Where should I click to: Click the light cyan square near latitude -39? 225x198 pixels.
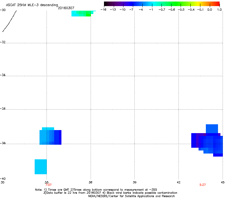pos(41,167)
